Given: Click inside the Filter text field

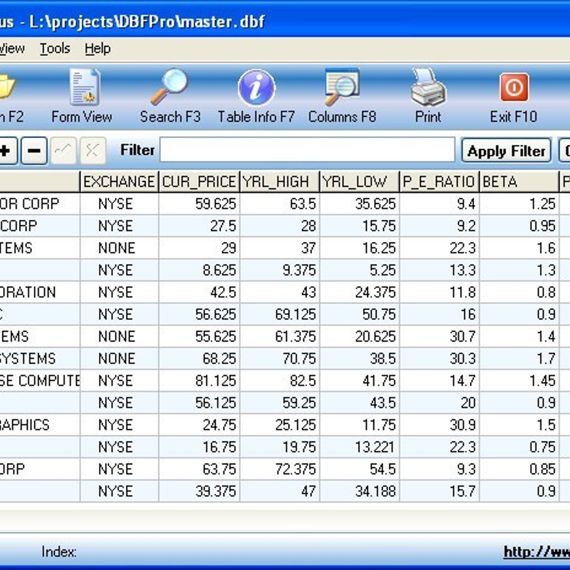Looking at the screenshot, I should point(309,150).
